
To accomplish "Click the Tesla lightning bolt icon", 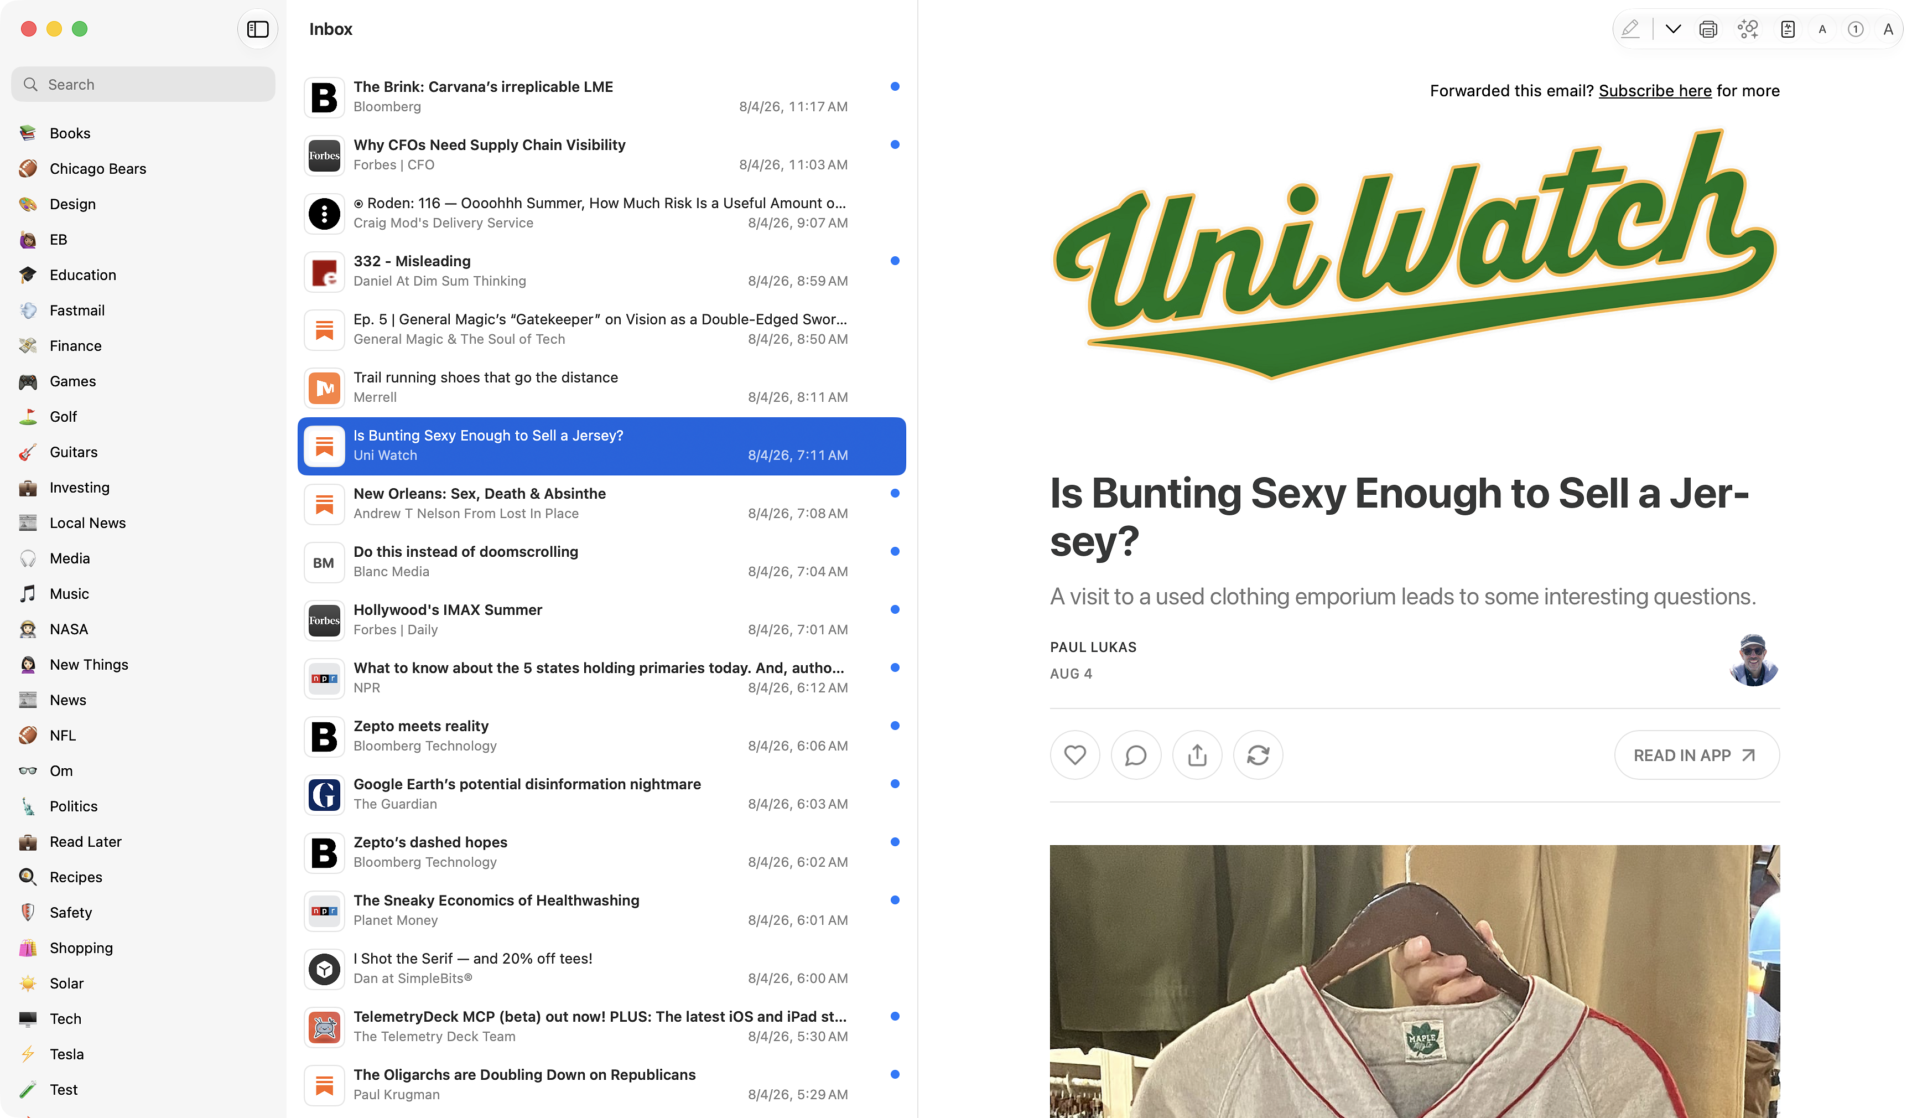I will click(x=28, y=1054).
